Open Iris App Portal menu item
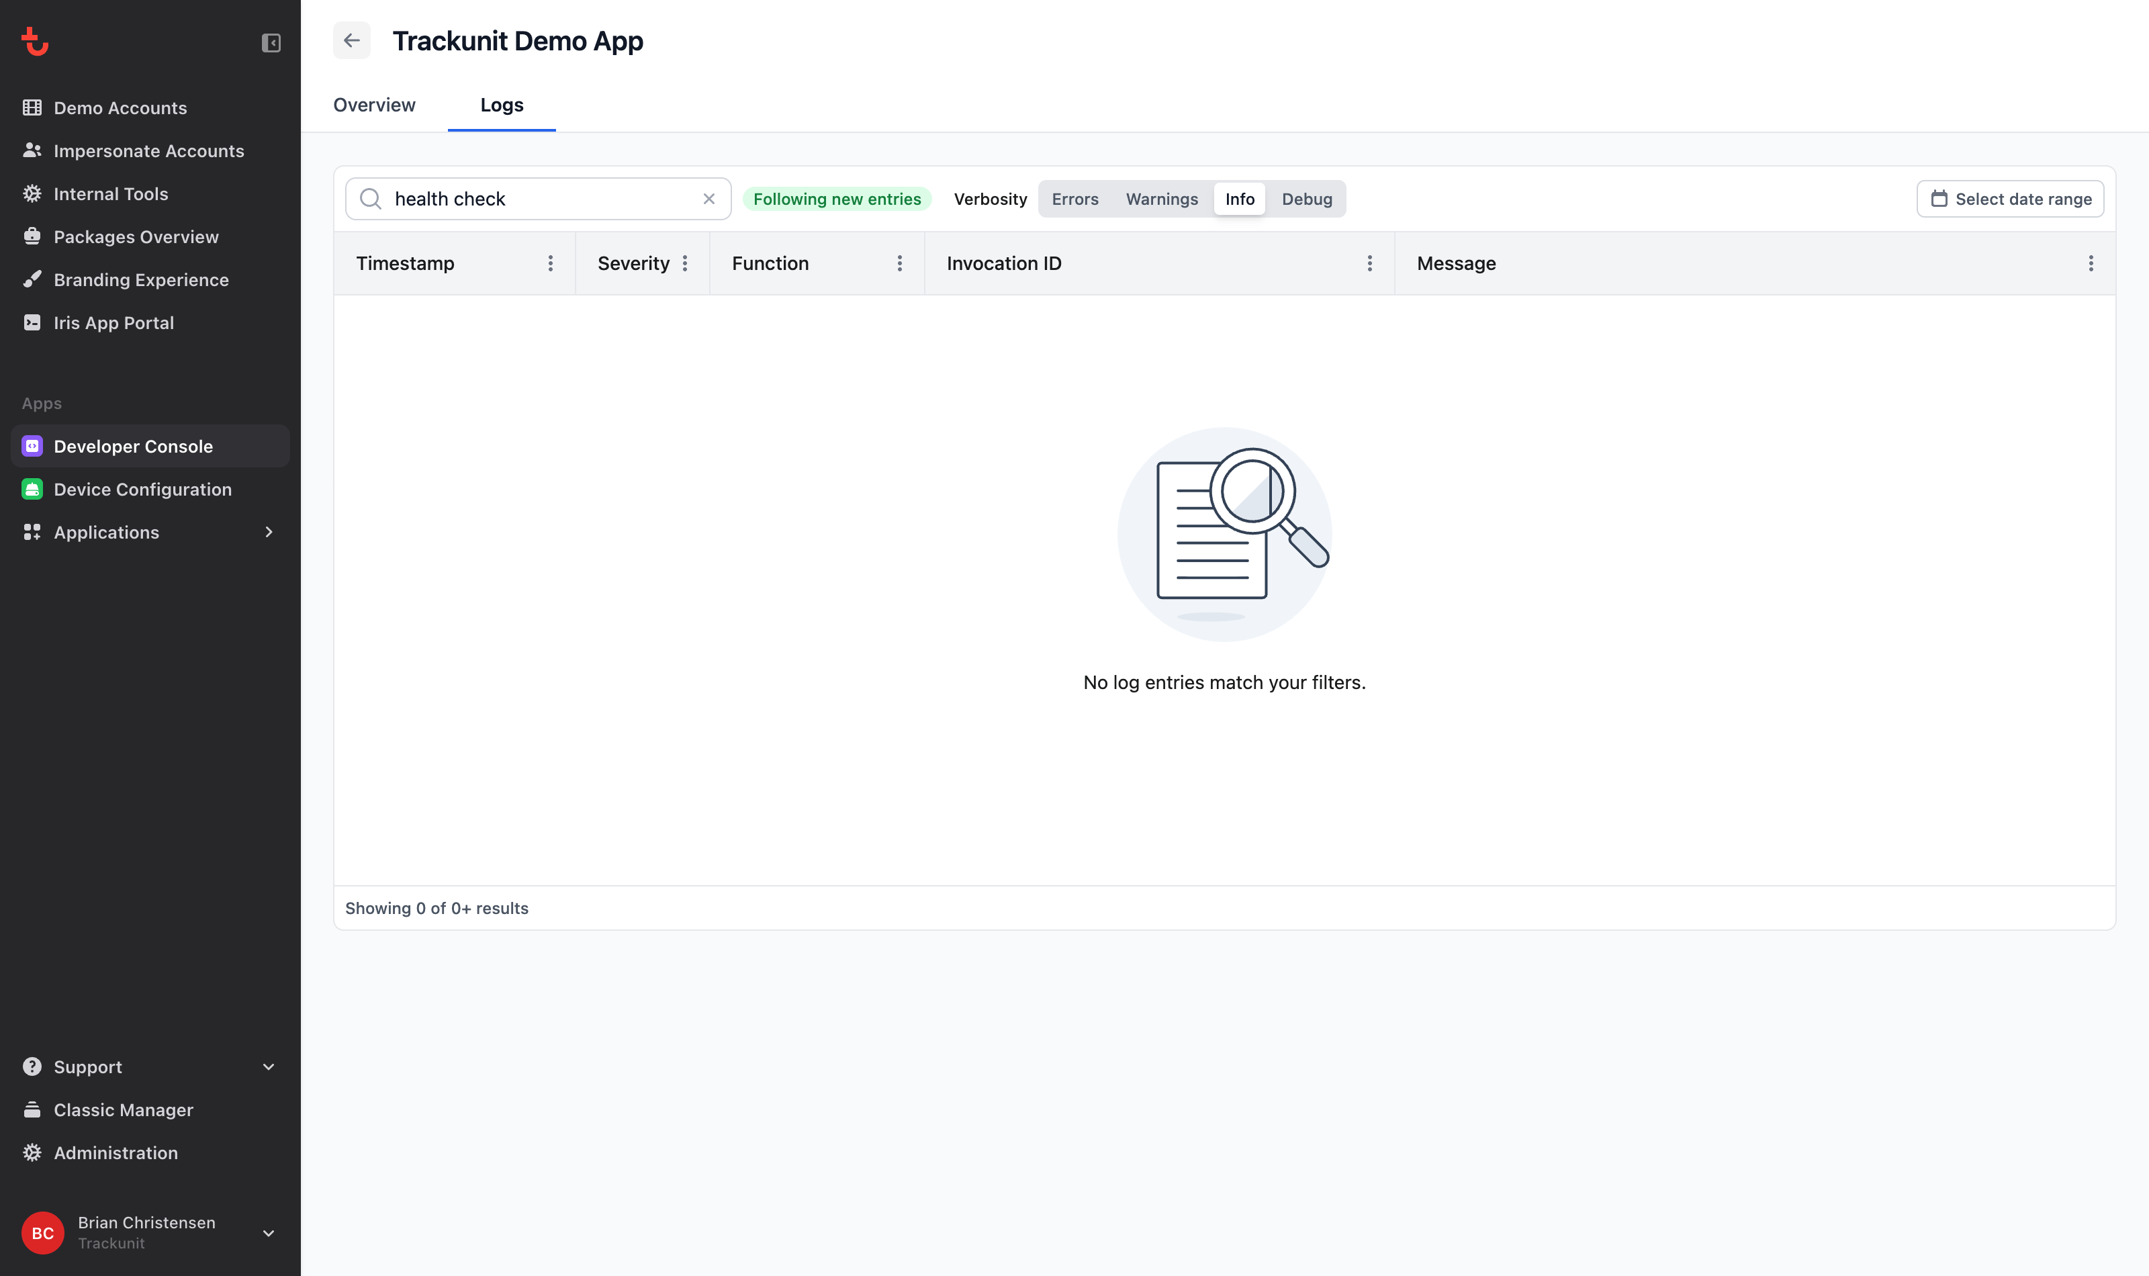 pos(150,322)
